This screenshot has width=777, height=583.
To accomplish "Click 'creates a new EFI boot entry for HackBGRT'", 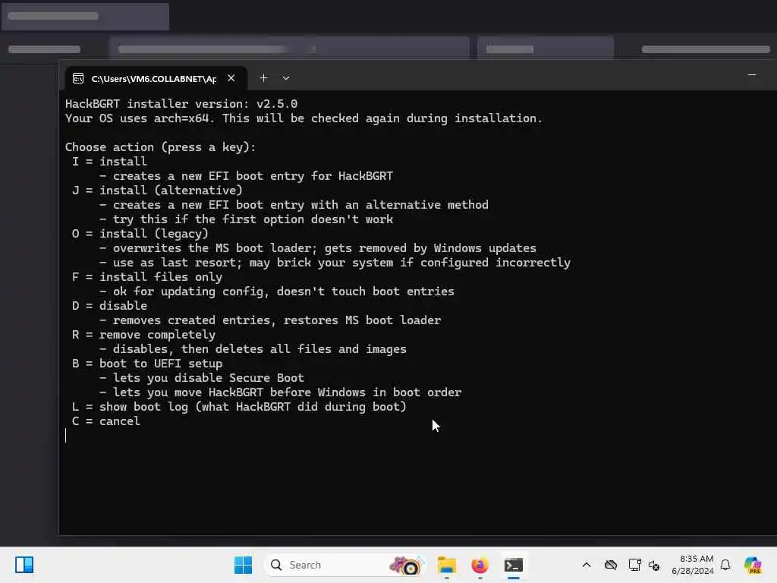I will point(246,176).
